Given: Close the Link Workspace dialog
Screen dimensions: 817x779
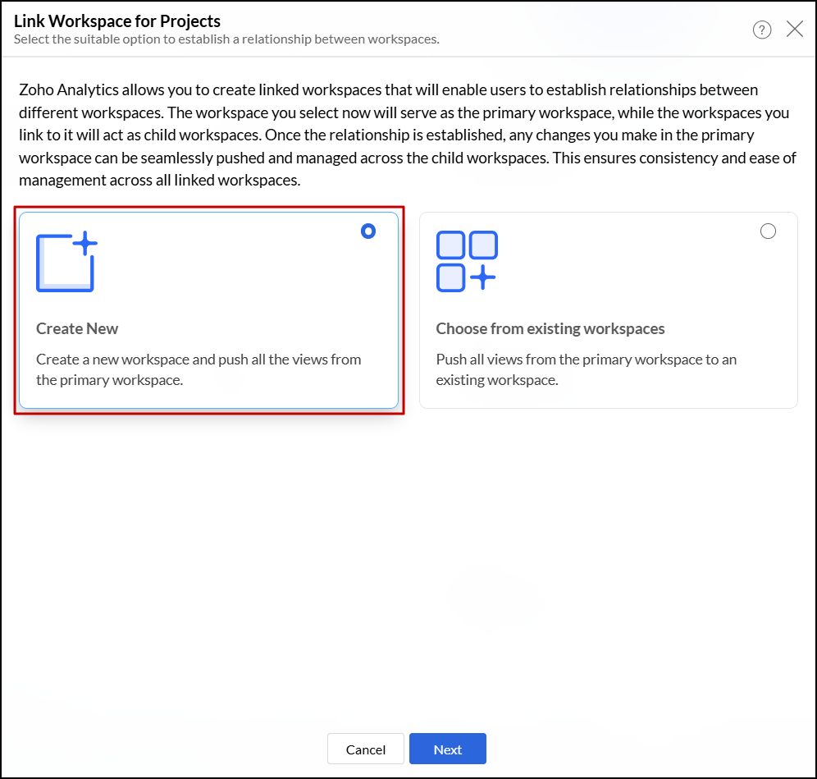Looking at the screenshot, I should [794, 30].
